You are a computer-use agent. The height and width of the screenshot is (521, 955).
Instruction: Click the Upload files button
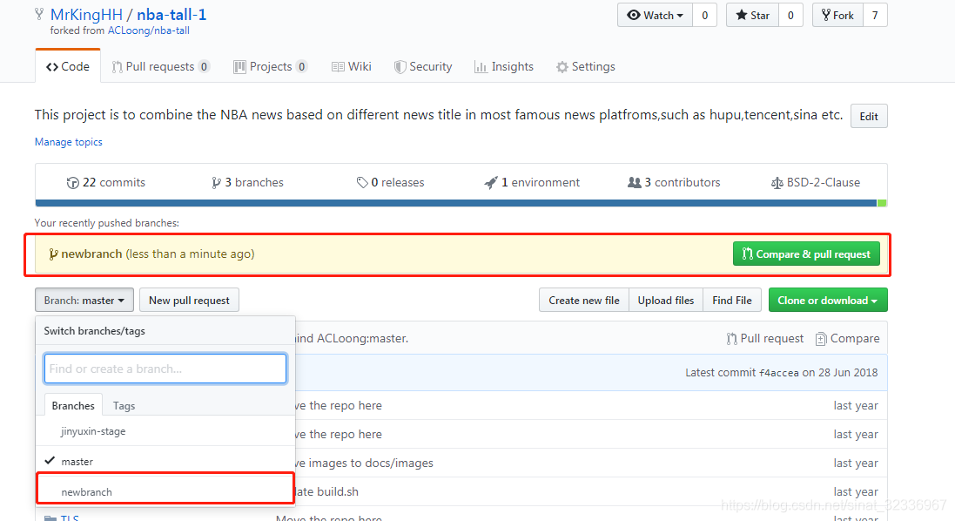click(x=666, y=301)
